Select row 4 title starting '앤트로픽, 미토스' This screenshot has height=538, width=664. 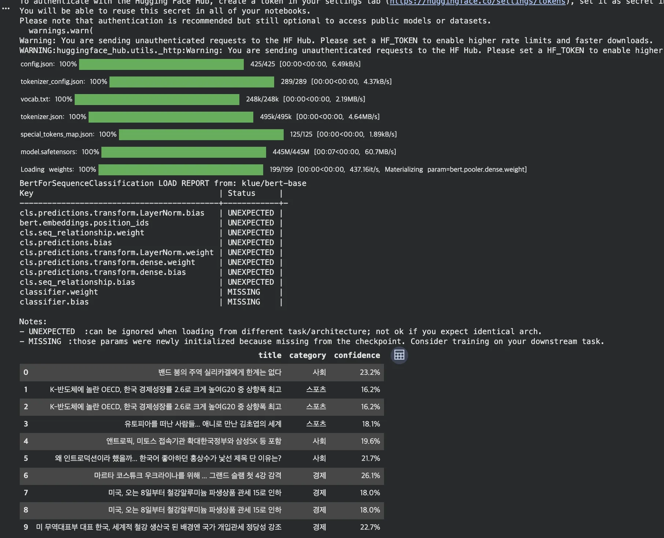[194, 441]
